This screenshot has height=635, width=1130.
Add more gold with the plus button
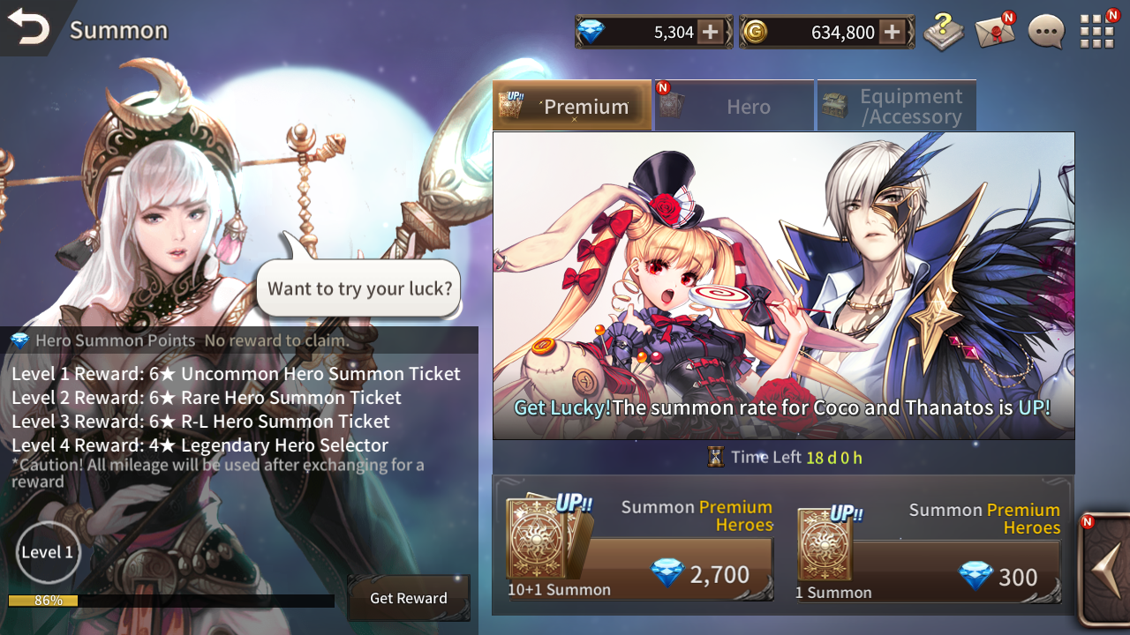click(x=893, y=33)
